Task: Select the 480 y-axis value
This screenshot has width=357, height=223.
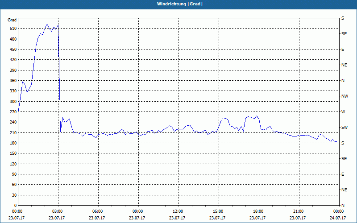Action: click(x=13, y=39)
